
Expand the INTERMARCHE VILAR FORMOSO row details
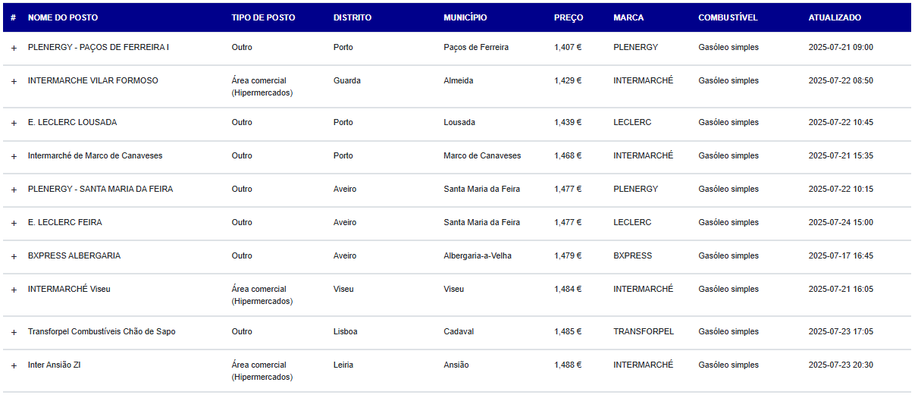click(14, 81)
